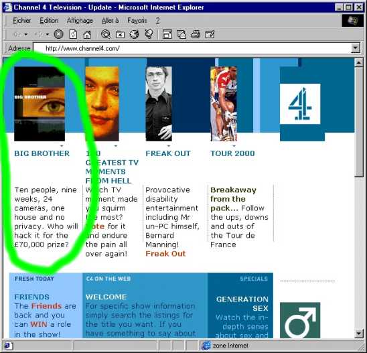This screenshot has height=353, width=367.
Task: Click the zone Internet status text
Action: click(x=230, y=346)
